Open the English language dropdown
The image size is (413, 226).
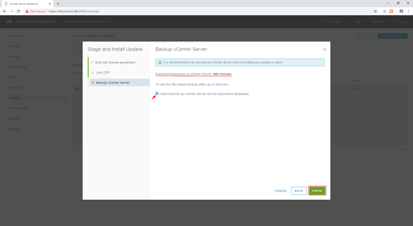(335, 22)
